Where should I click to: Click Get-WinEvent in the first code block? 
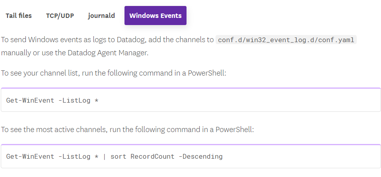point(30,100)
